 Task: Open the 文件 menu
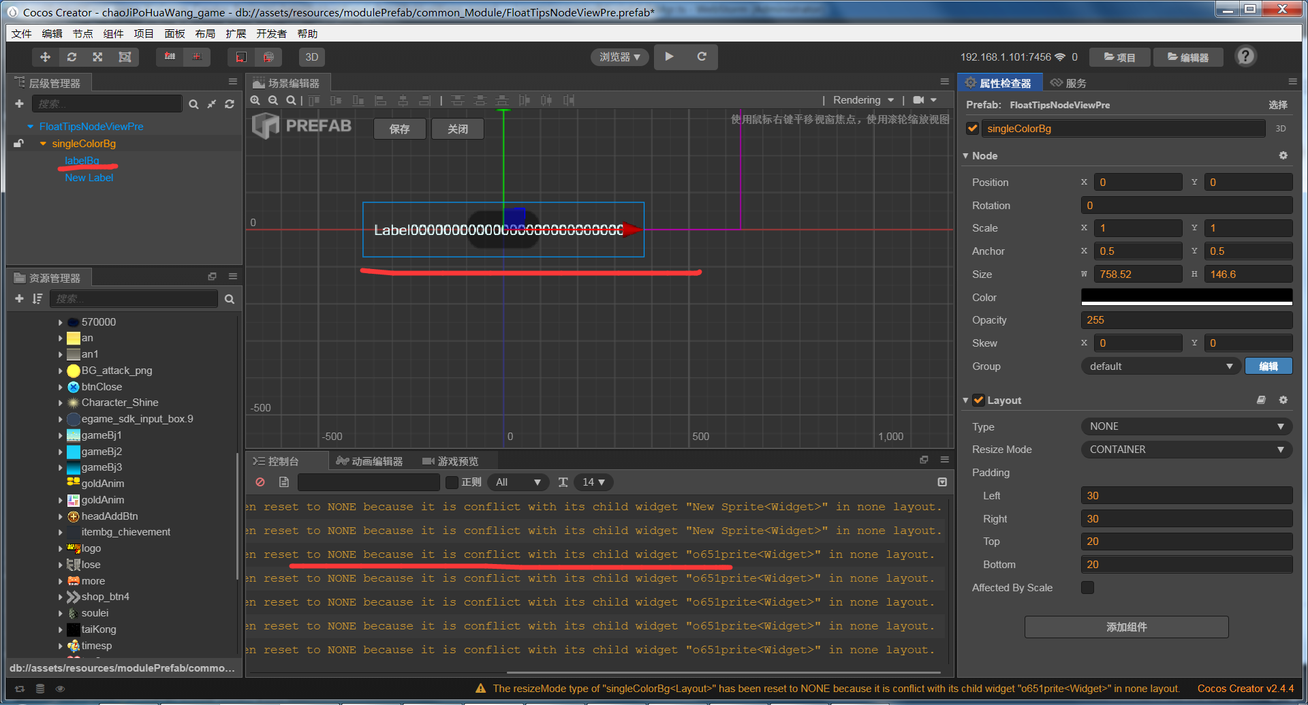click(x=22, y=33)
